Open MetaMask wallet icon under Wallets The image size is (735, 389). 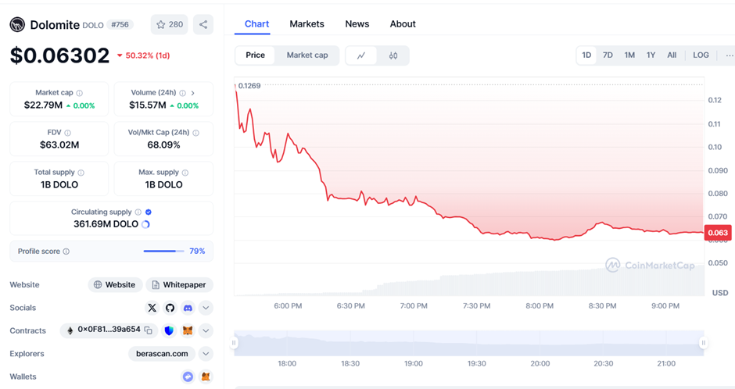206,377
